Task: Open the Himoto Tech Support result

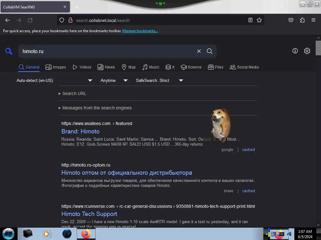Action: pyautogui.click(x=89, y=214)
